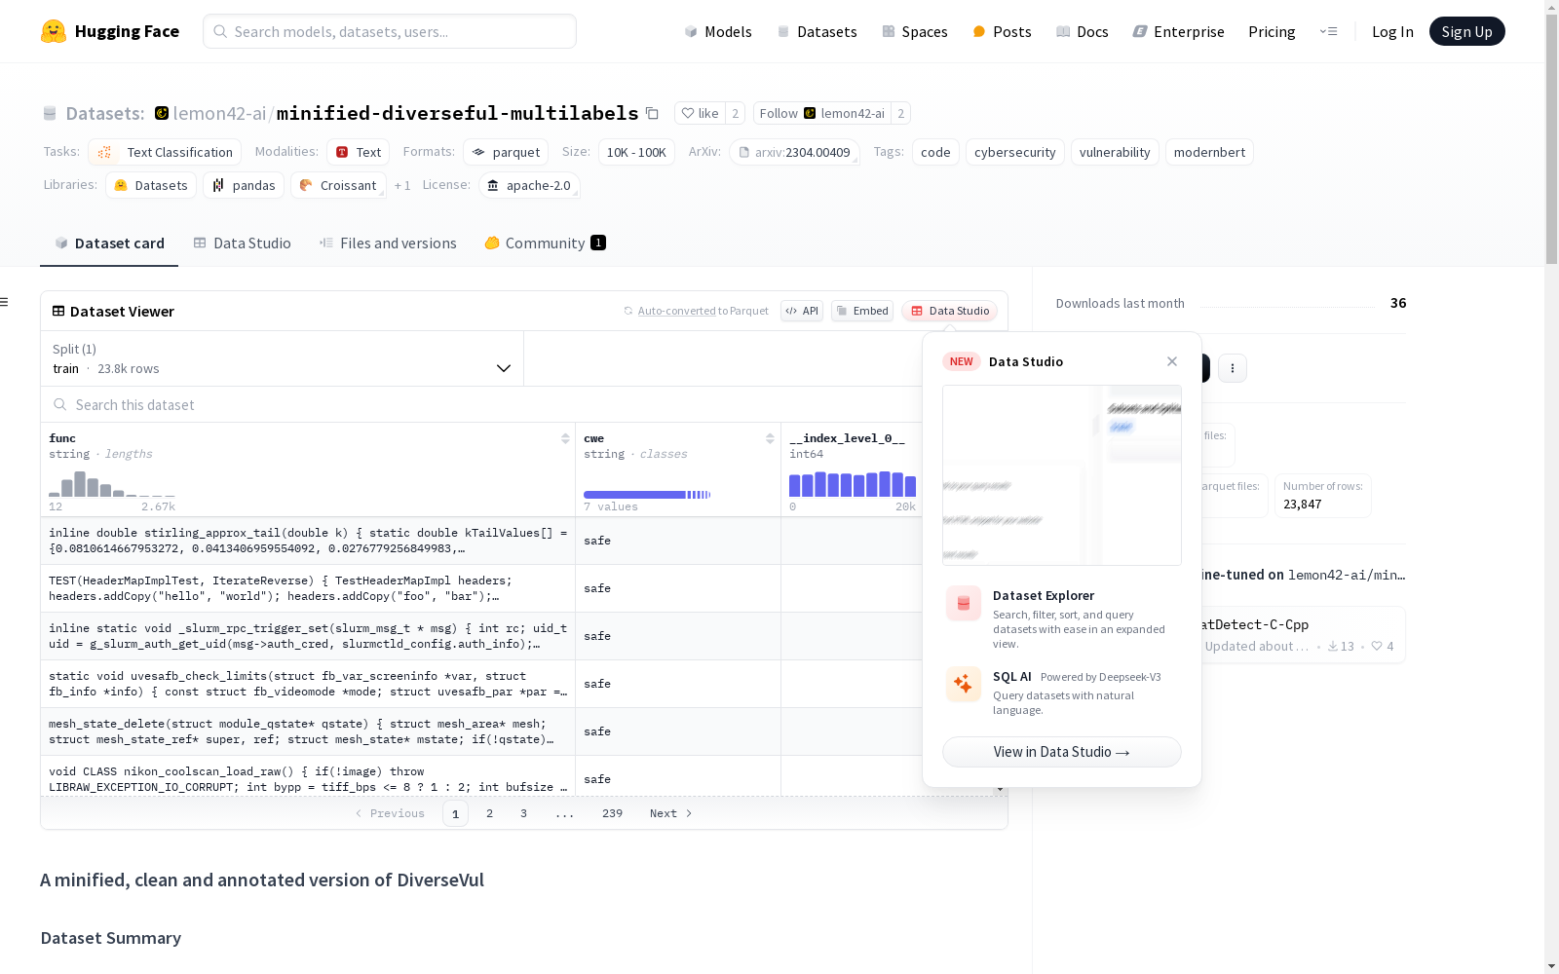This screenshot has width=1559, height=974.
Task: Click the Croissant library tag
Action: tap(338, 185)
